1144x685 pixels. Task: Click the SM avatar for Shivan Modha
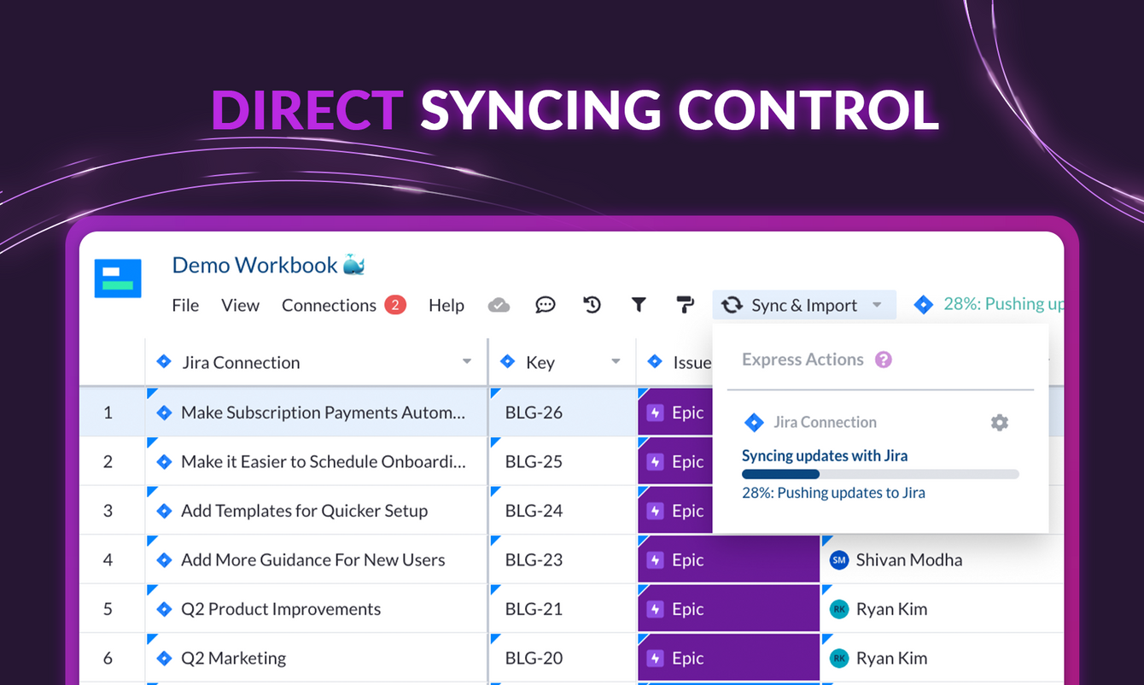point(839,560)
